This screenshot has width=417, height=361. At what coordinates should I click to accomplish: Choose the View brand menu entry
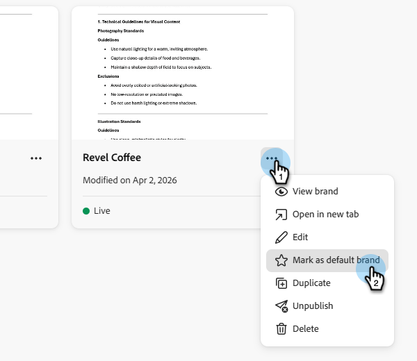pyautogui.click(x=316, y=192)
